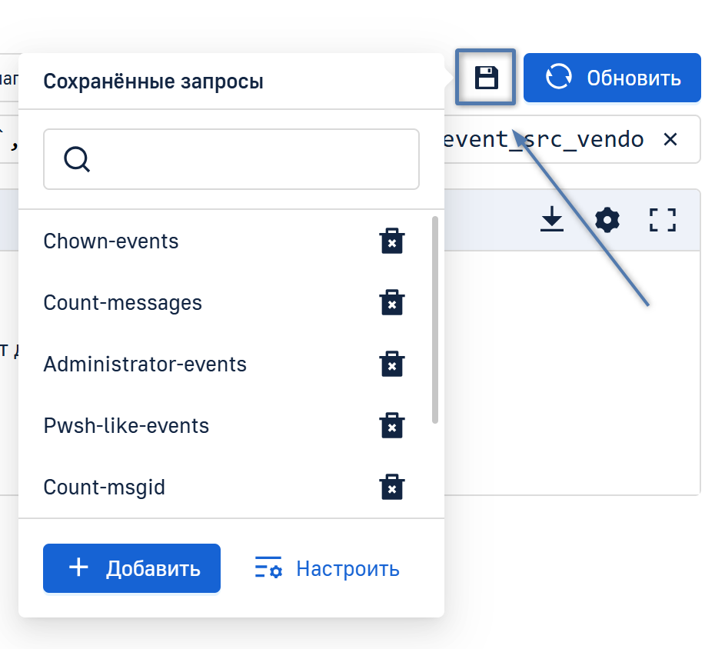Click the download results icon
Screen dimensions: 725x649
pyautogui.click(x=552, y=221)
